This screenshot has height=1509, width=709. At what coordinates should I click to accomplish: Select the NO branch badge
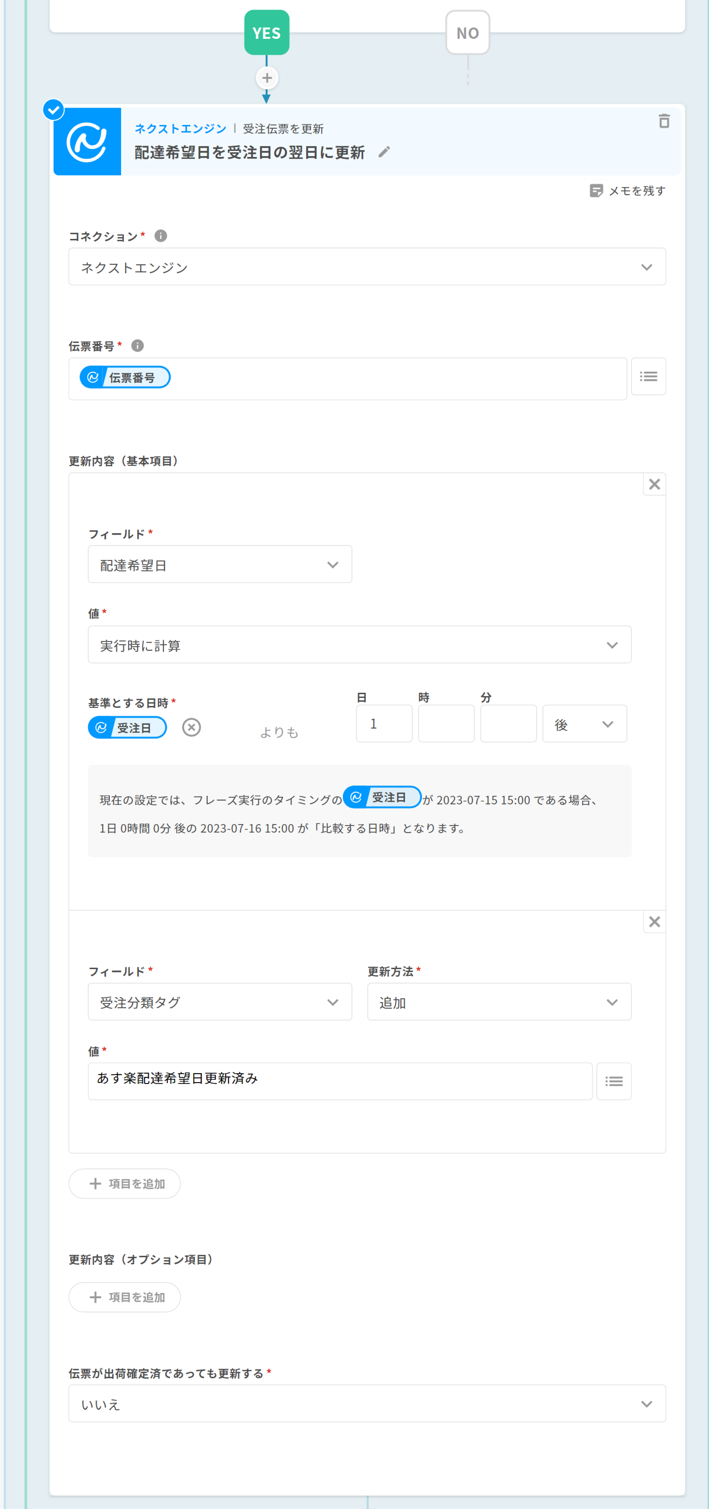[467, 33]
